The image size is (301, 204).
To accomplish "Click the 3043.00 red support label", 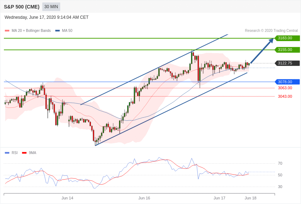I will [x=285, y=96].
